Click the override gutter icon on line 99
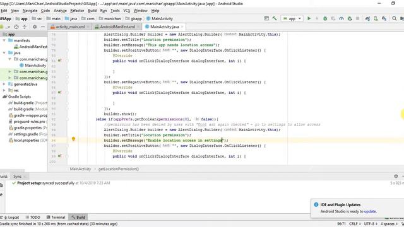 (59, 156)
